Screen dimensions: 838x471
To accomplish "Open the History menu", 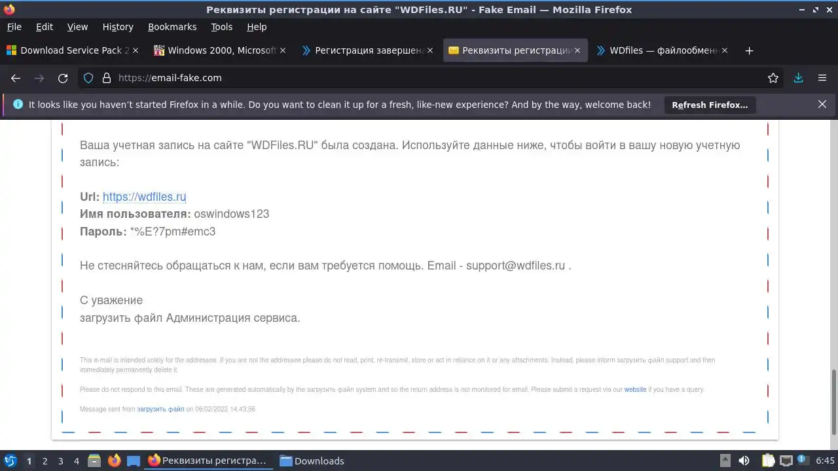I will [118, 27].
